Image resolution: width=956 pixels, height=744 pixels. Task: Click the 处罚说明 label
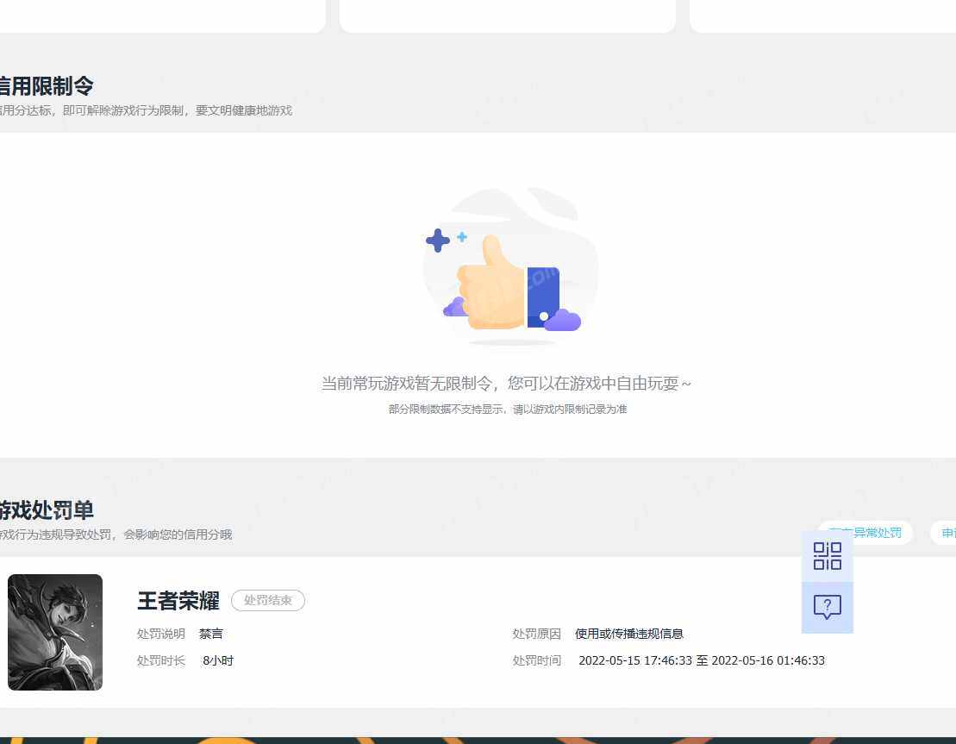coord(161,634)
